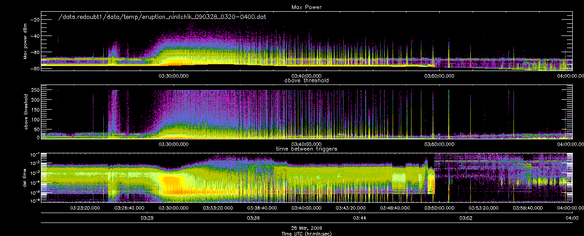The width and height of the screenshot is (584, 236).
Task: Click the 03:33:20.000 time tick label
Action: coord(218,208)
